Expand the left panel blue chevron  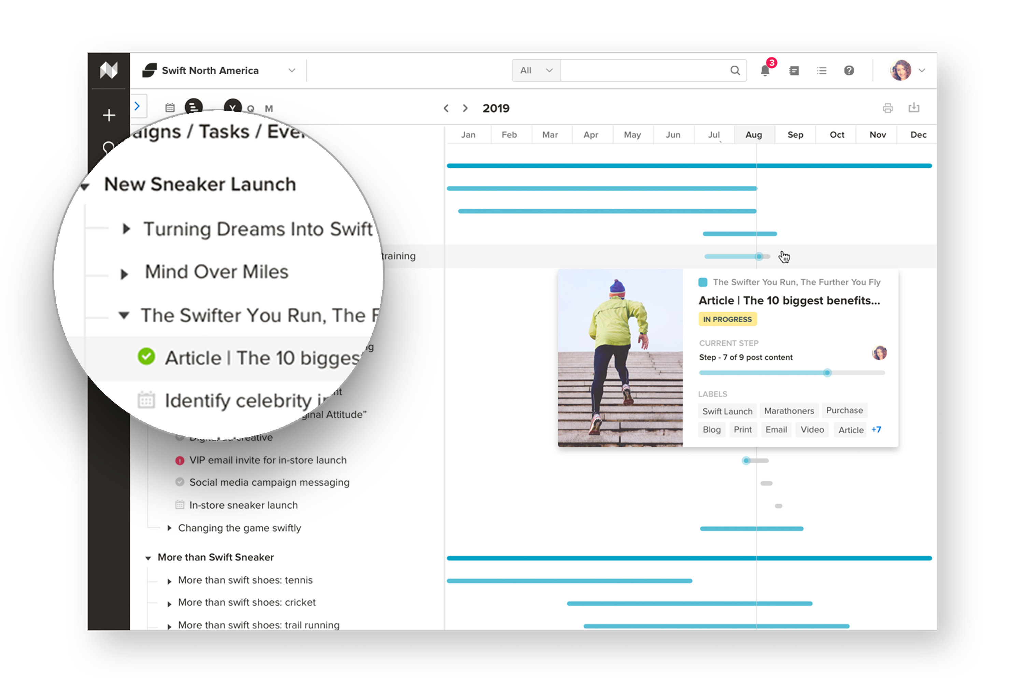[x=138, y=106]
